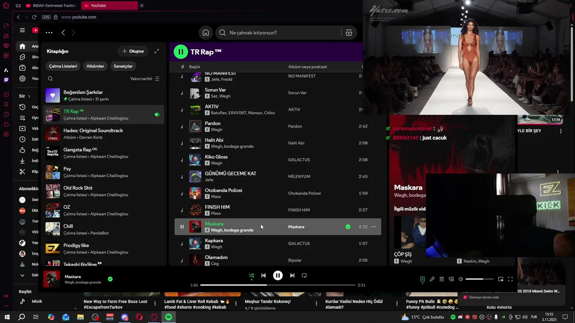Viewport: 575px width, 323px height.
Task: Reload the YouTube page
Action: click(34, 17)
